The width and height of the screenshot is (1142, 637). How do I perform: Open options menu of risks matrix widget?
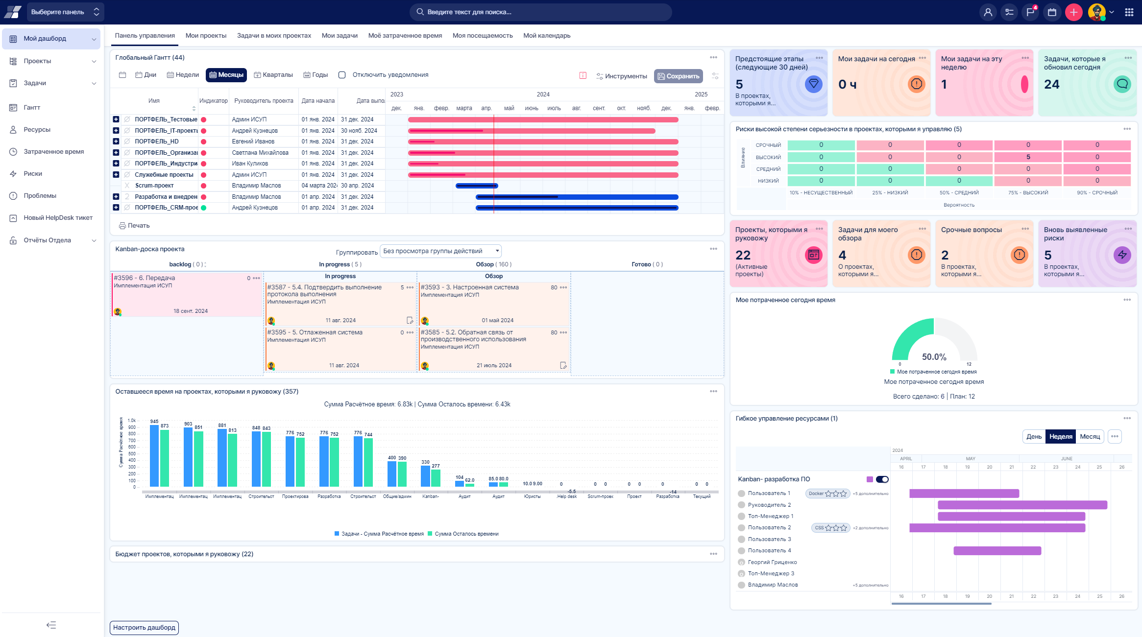point(1127,129)
